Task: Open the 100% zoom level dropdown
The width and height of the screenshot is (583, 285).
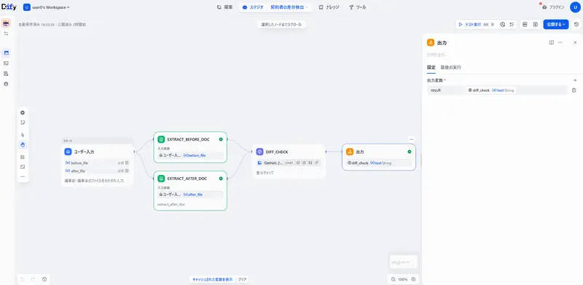Action: click(x=403, y=279)
